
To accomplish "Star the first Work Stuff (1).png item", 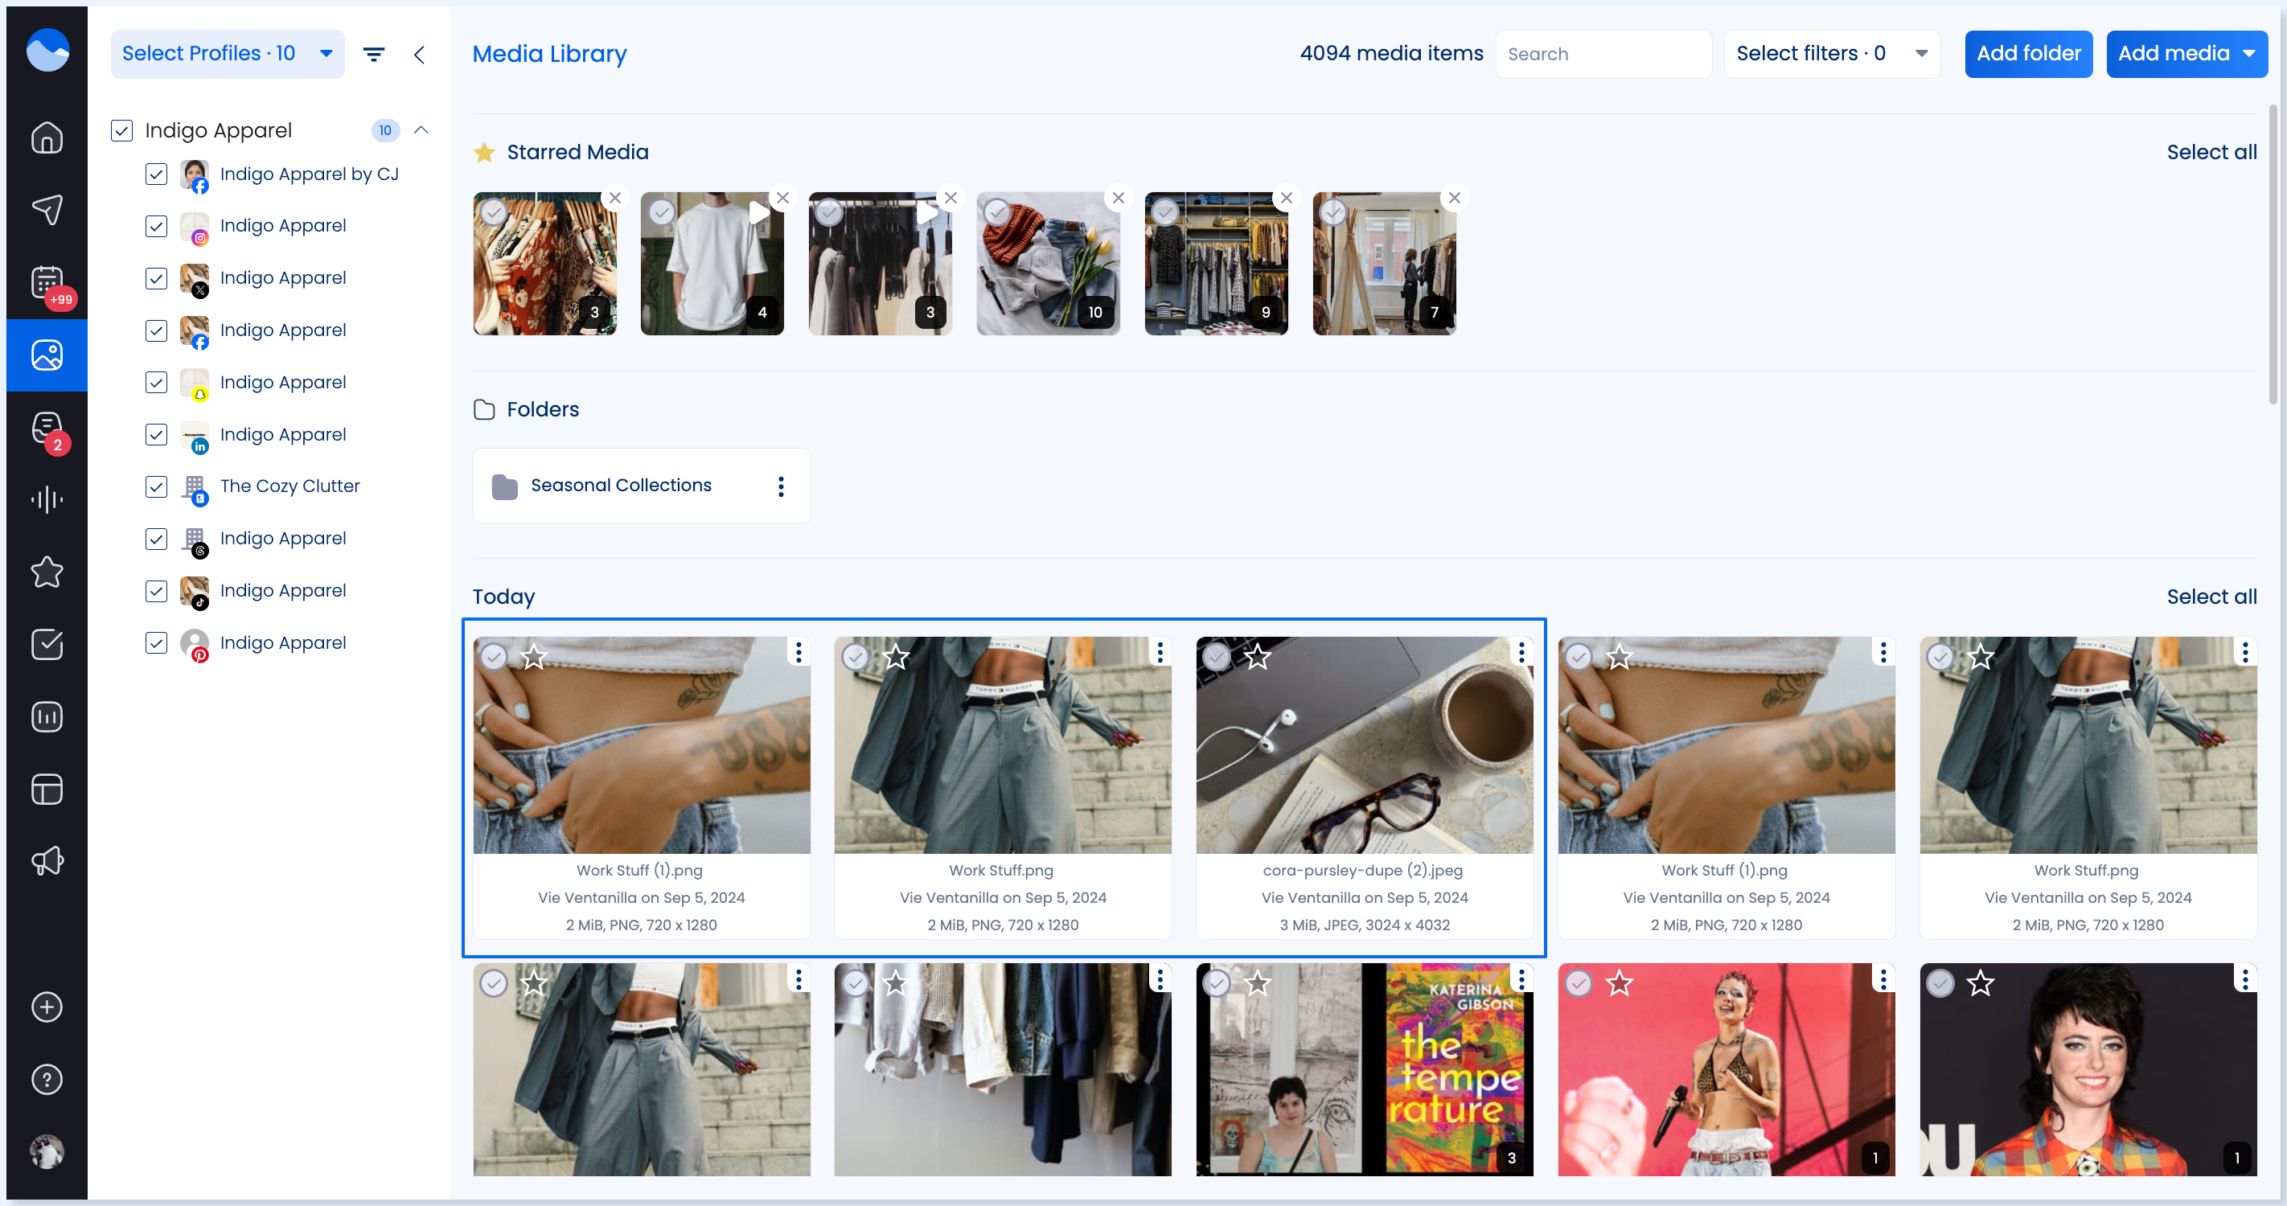I will [x=534, y=657].
